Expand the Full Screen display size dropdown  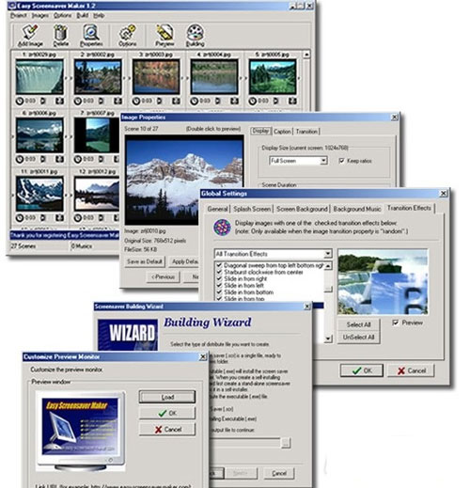323,161
